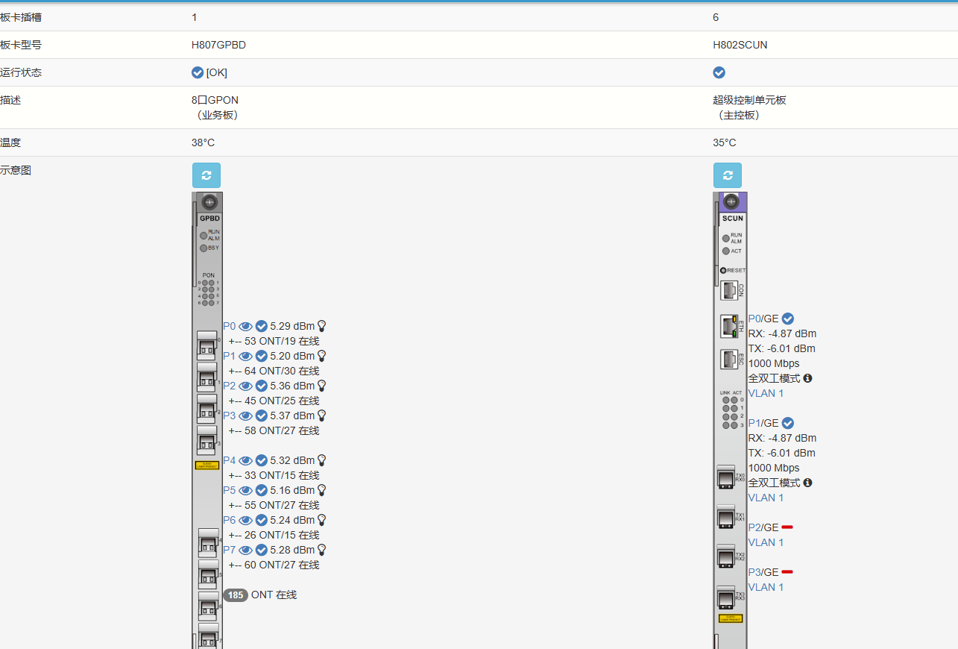Click the lightbulb icon on P7 row

click(322, 550)
